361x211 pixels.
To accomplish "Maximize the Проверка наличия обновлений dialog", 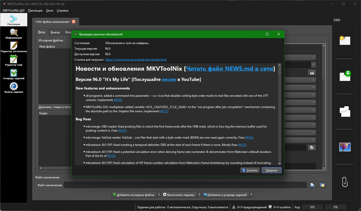I will click(267, 34).
